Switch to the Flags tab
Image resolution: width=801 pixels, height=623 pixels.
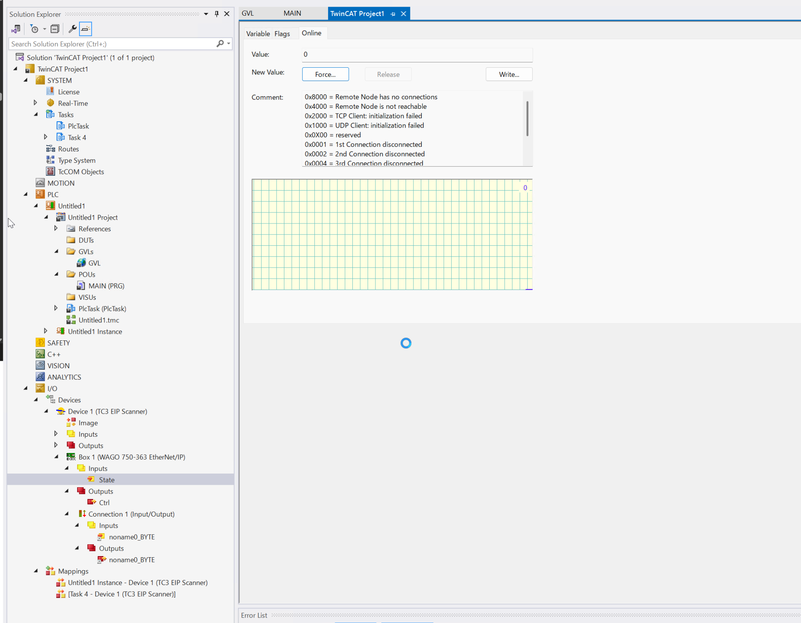click(282, 34)
